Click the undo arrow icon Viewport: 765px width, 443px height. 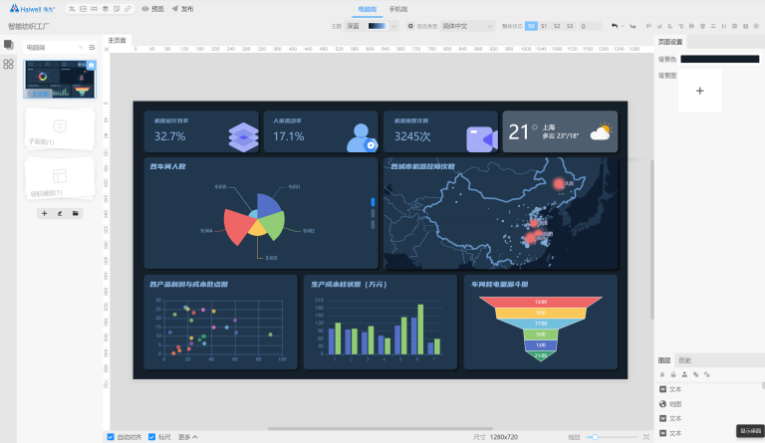click(x=615, y=26)
